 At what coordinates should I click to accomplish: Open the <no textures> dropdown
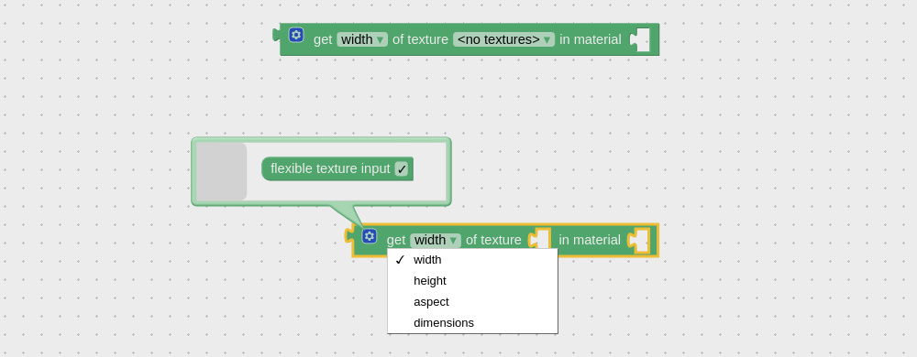click(503, 39)
